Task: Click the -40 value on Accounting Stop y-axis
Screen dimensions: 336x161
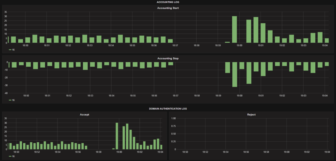Action: (x=6, y=93)
